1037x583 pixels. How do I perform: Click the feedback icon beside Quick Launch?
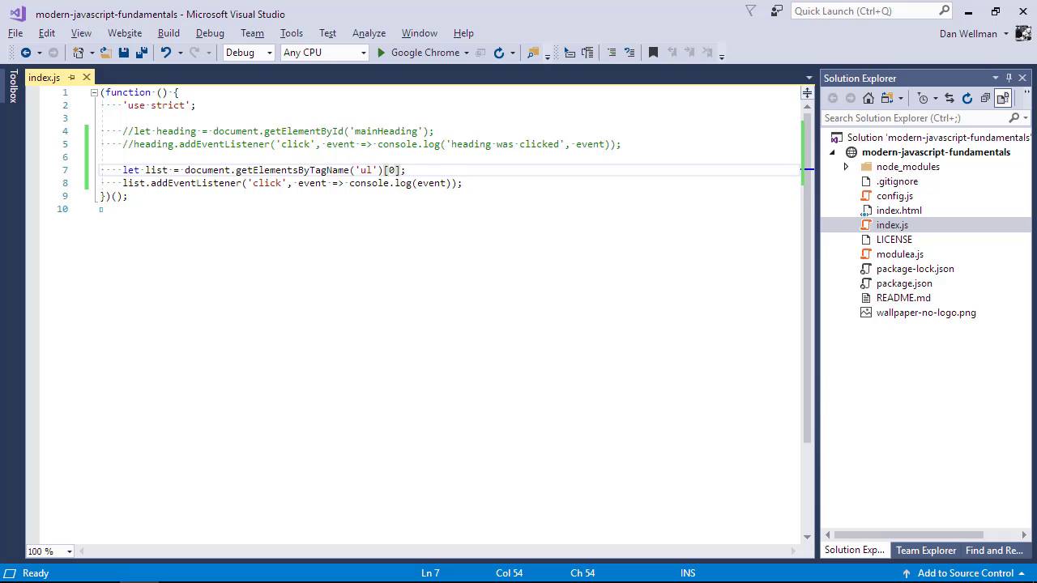point(777,11)
